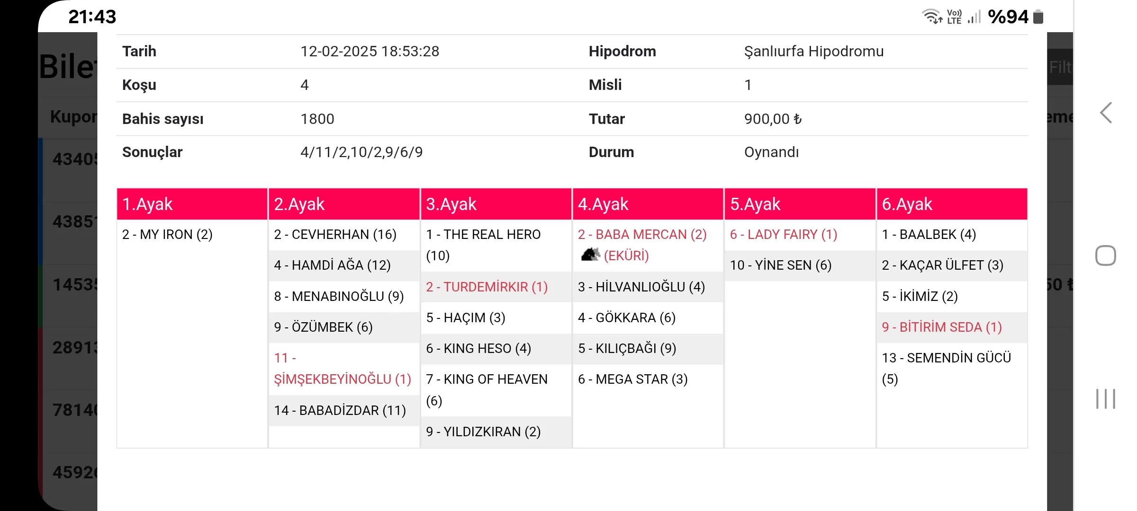This screenshot has height=511, width=1137.
Task: Select the 3.Ayak column header
Action: click(x=496, y=204)
